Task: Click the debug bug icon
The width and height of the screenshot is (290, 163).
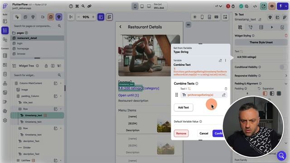Action: [x=233, y=6]
